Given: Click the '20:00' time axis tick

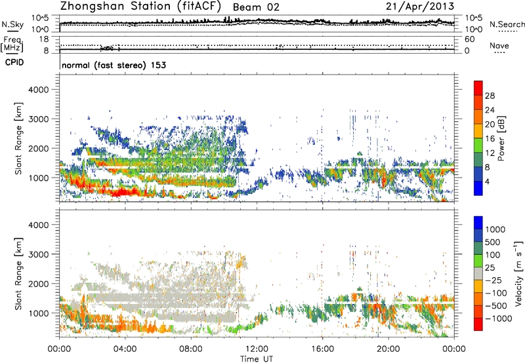Looking at the screenshot, I should click(x=388, y=349).
